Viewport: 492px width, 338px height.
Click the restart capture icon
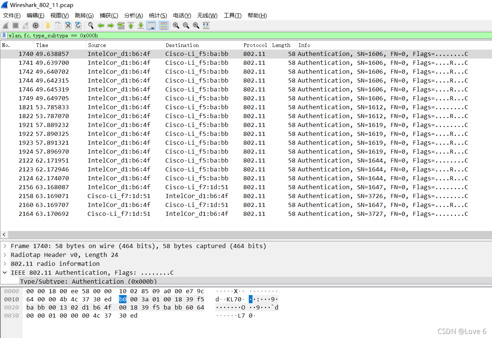[26, 26]
